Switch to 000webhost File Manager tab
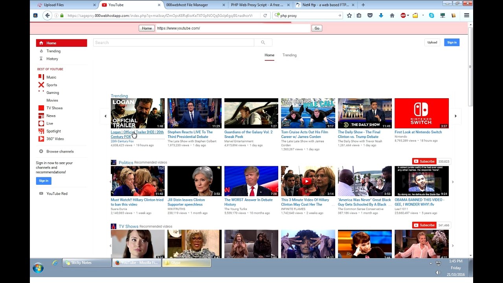Screen dimensions: 503x283 click(194, 5)
